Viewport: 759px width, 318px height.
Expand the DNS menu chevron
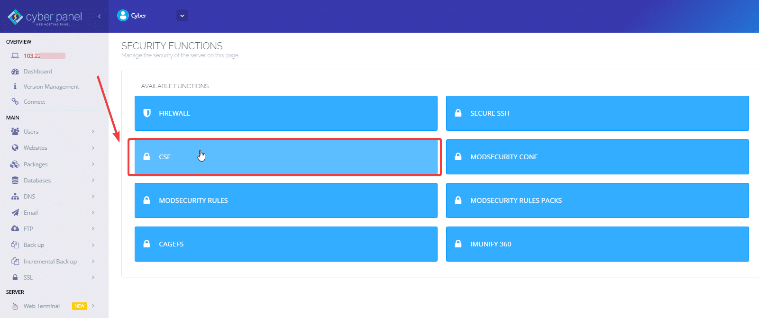93,196
